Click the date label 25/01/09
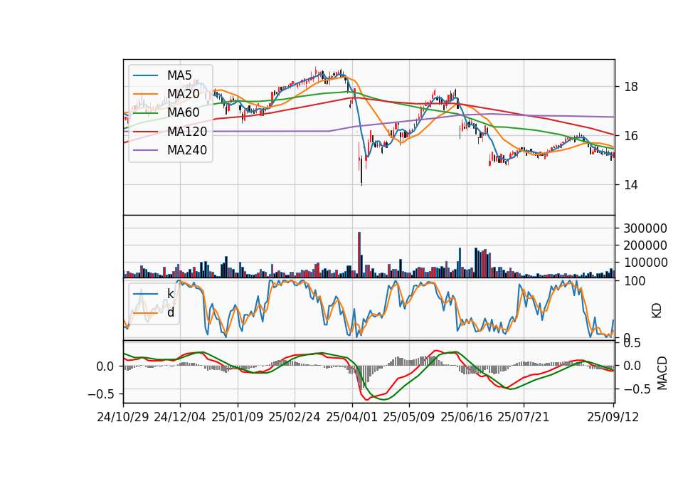The height and width of the screenshot is (491, 683). tap(238, 417)
